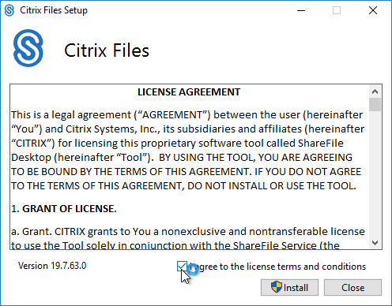Close the setup window with the X
392x306 pixels.
(x=373, y=10)
